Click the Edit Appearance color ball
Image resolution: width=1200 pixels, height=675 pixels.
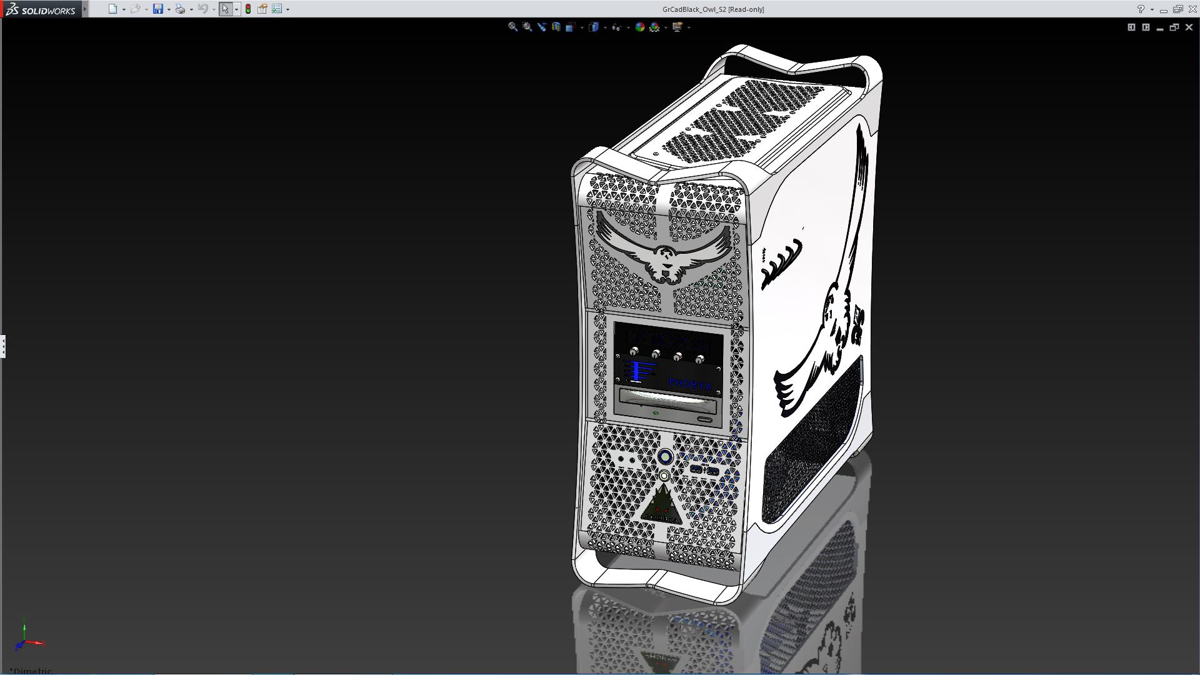point(639,27)
